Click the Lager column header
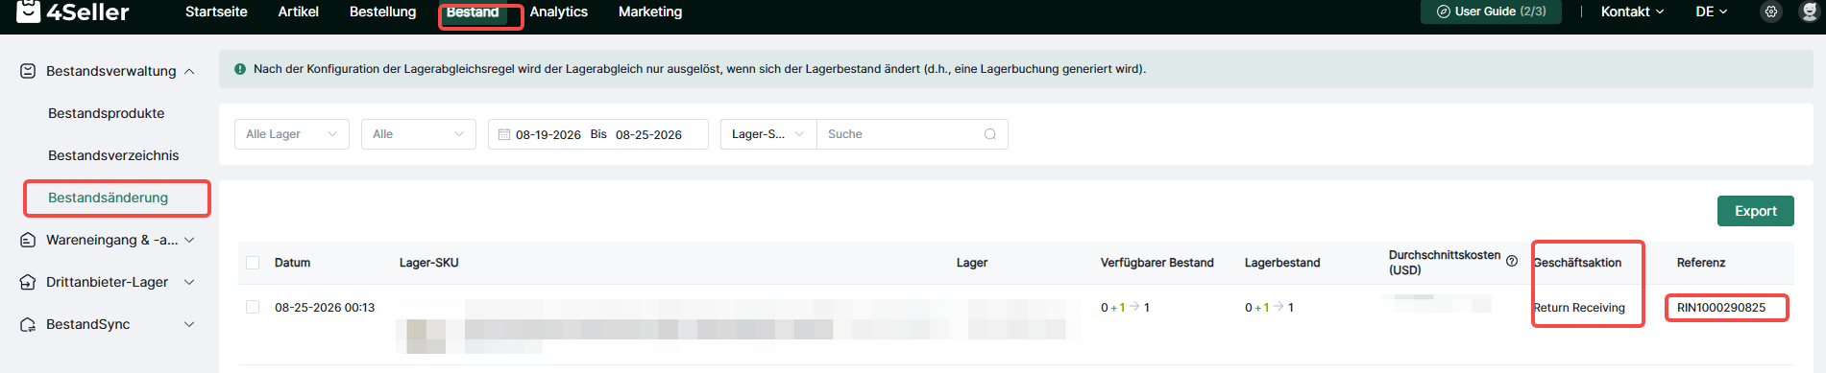 click(972, 263)
